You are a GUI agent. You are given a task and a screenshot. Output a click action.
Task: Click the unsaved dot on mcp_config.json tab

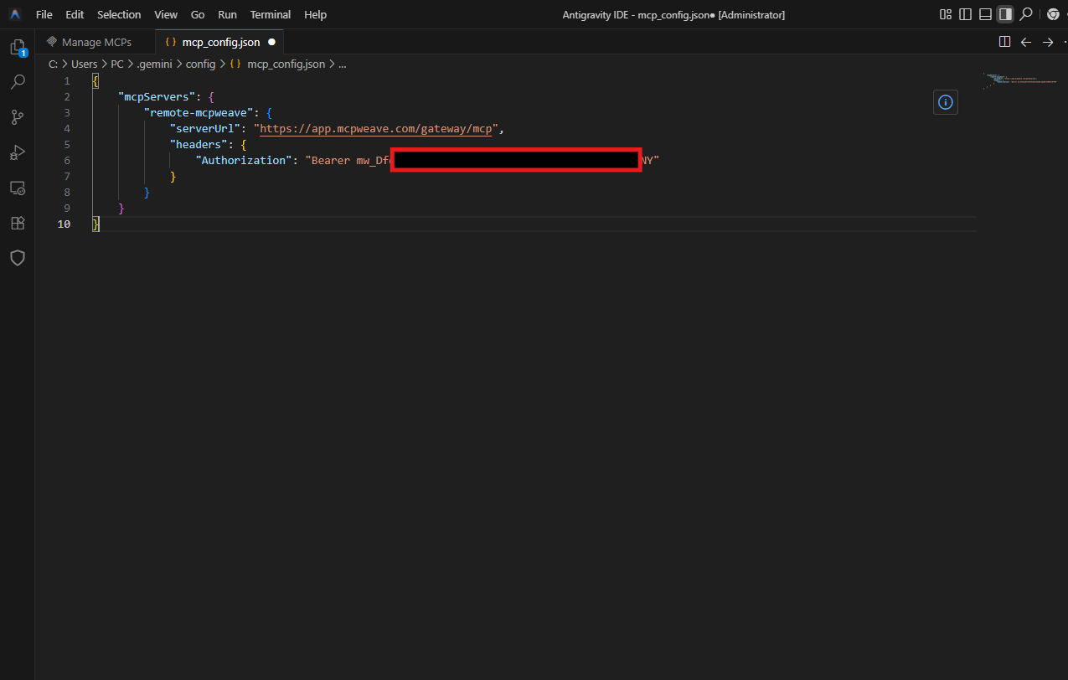click(271, 42)
